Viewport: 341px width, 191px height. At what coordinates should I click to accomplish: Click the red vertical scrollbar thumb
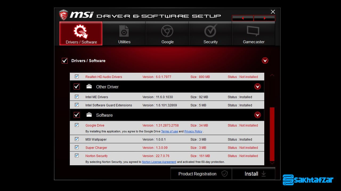(x=272, y=134)
